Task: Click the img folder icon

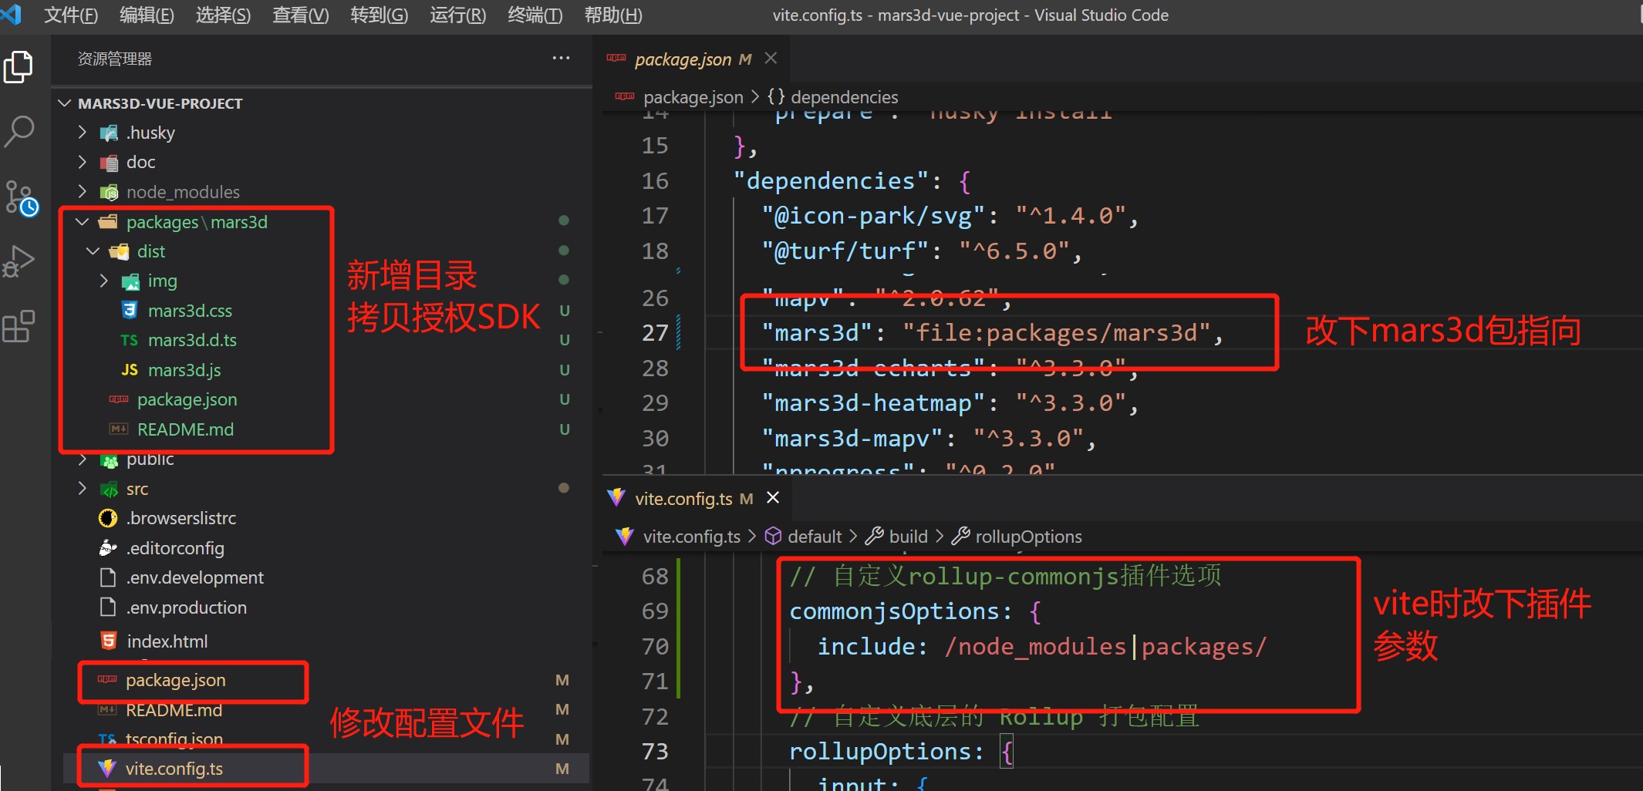Action: point(130,281)
